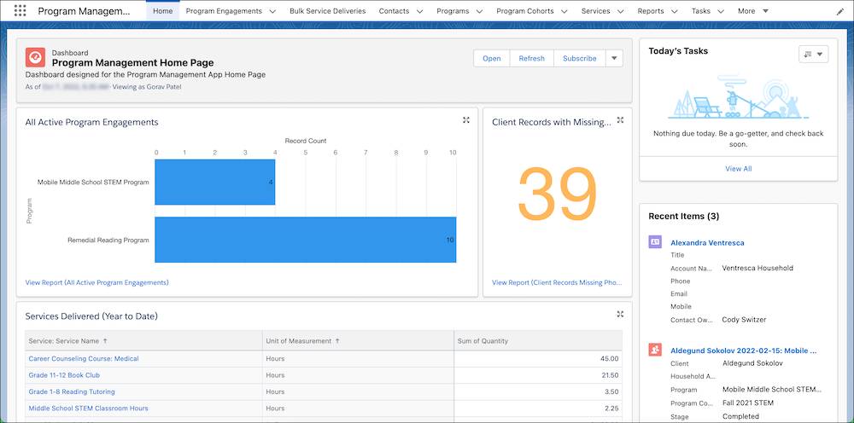Switch to the Reports tab
This screenshot has height=423, width=854.
(x=651, y=11)
